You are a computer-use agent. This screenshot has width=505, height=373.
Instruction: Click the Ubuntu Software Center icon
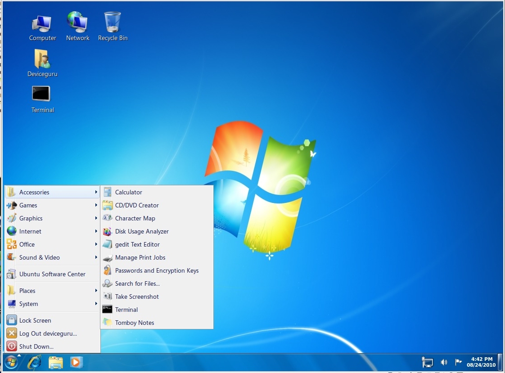[x=12, y=274]
